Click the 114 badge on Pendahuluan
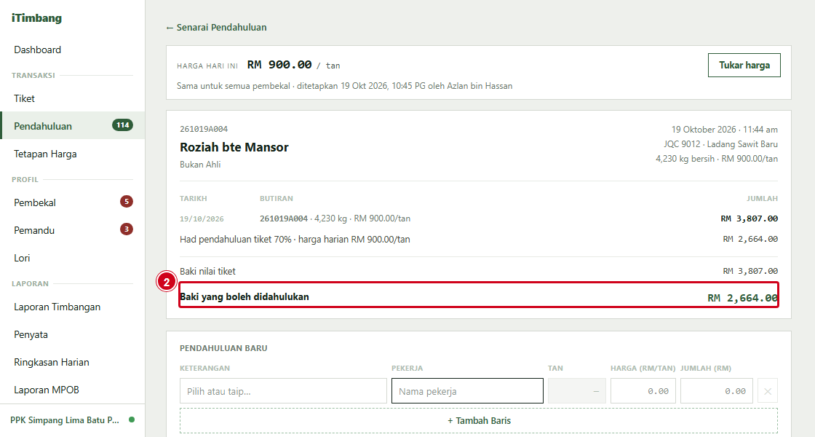This screenshot has width=815, height=437. point(123,125)
